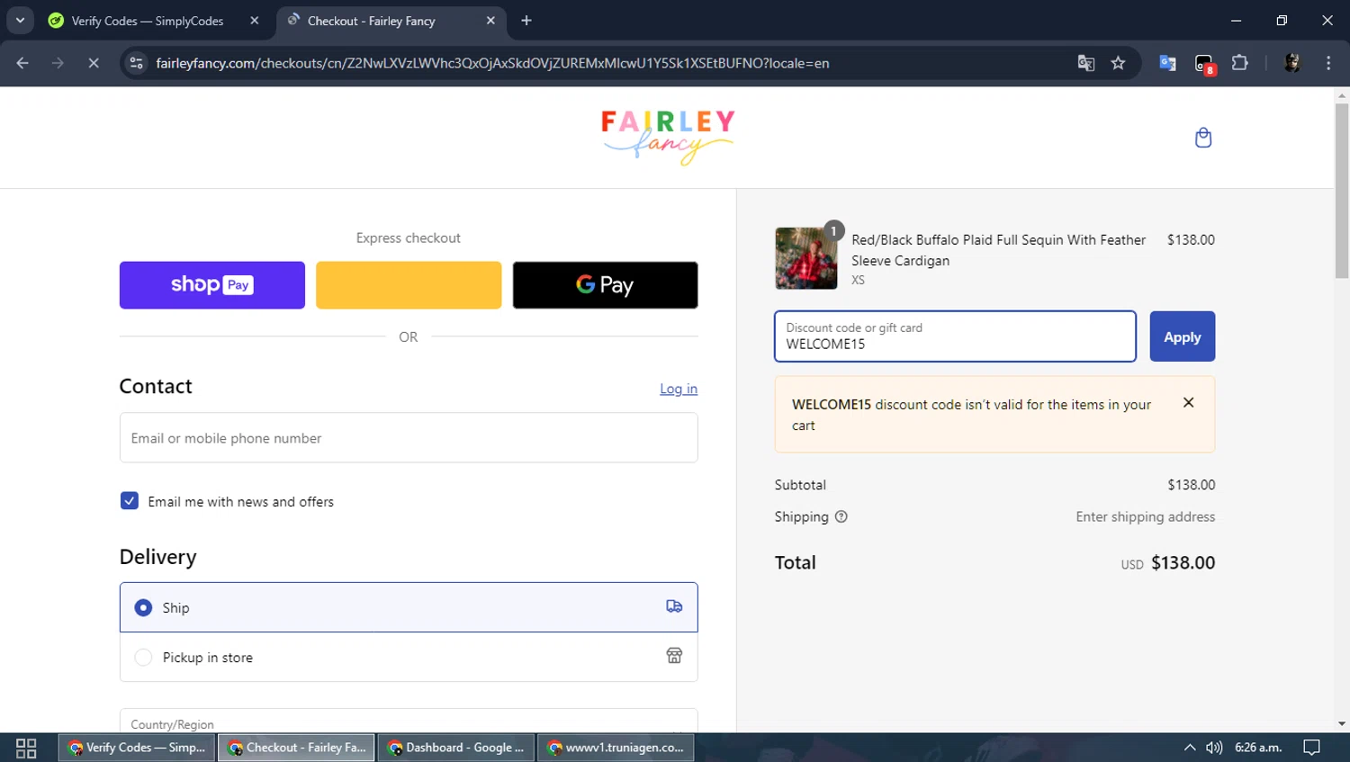Pay with Shop Pay button
This screenshot has width=1350, height=762.
pyautogui.click(x=212, y=285)
